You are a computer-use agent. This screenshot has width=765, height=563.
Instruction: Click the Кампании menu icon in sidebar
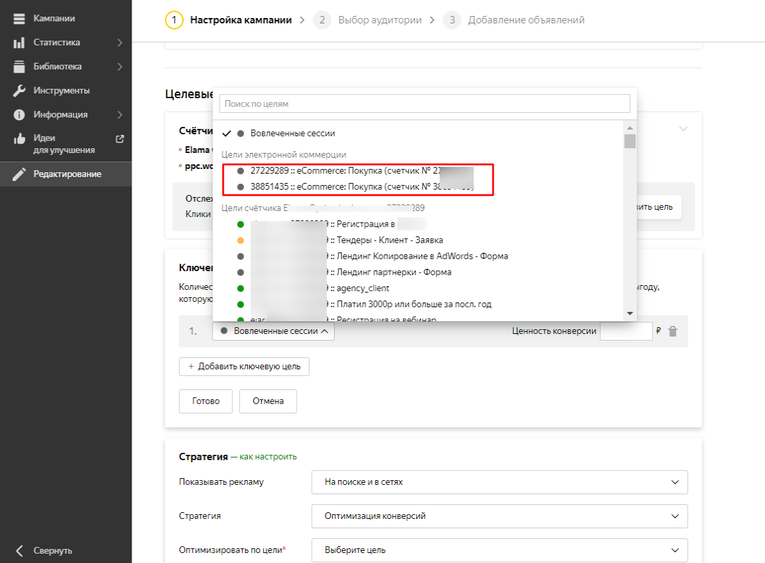[19, 19]
